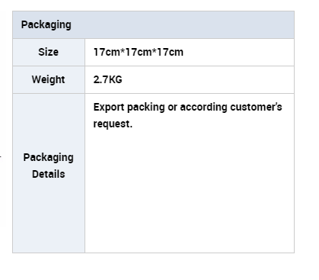This screenshot has width=319, height=280.
Task: Select the Size label cell
Action: [49, 52]
